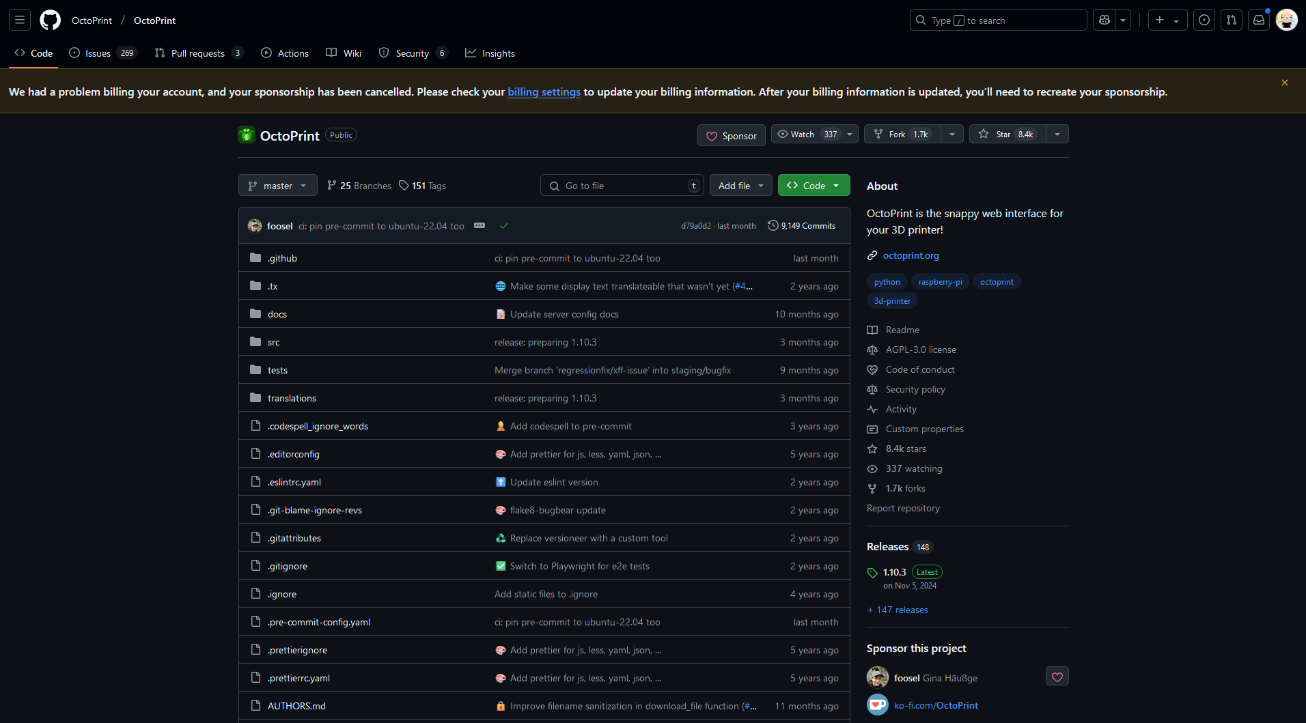Dismiss the billing problem banner
This screenshot has height=723, width=1306.
[x=1285, y=83]
